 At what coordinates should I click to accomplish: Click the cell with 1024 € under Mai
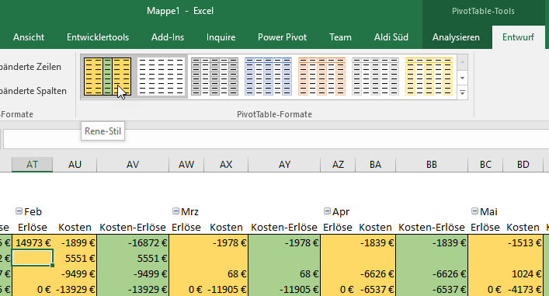click(x=523, y=273)
